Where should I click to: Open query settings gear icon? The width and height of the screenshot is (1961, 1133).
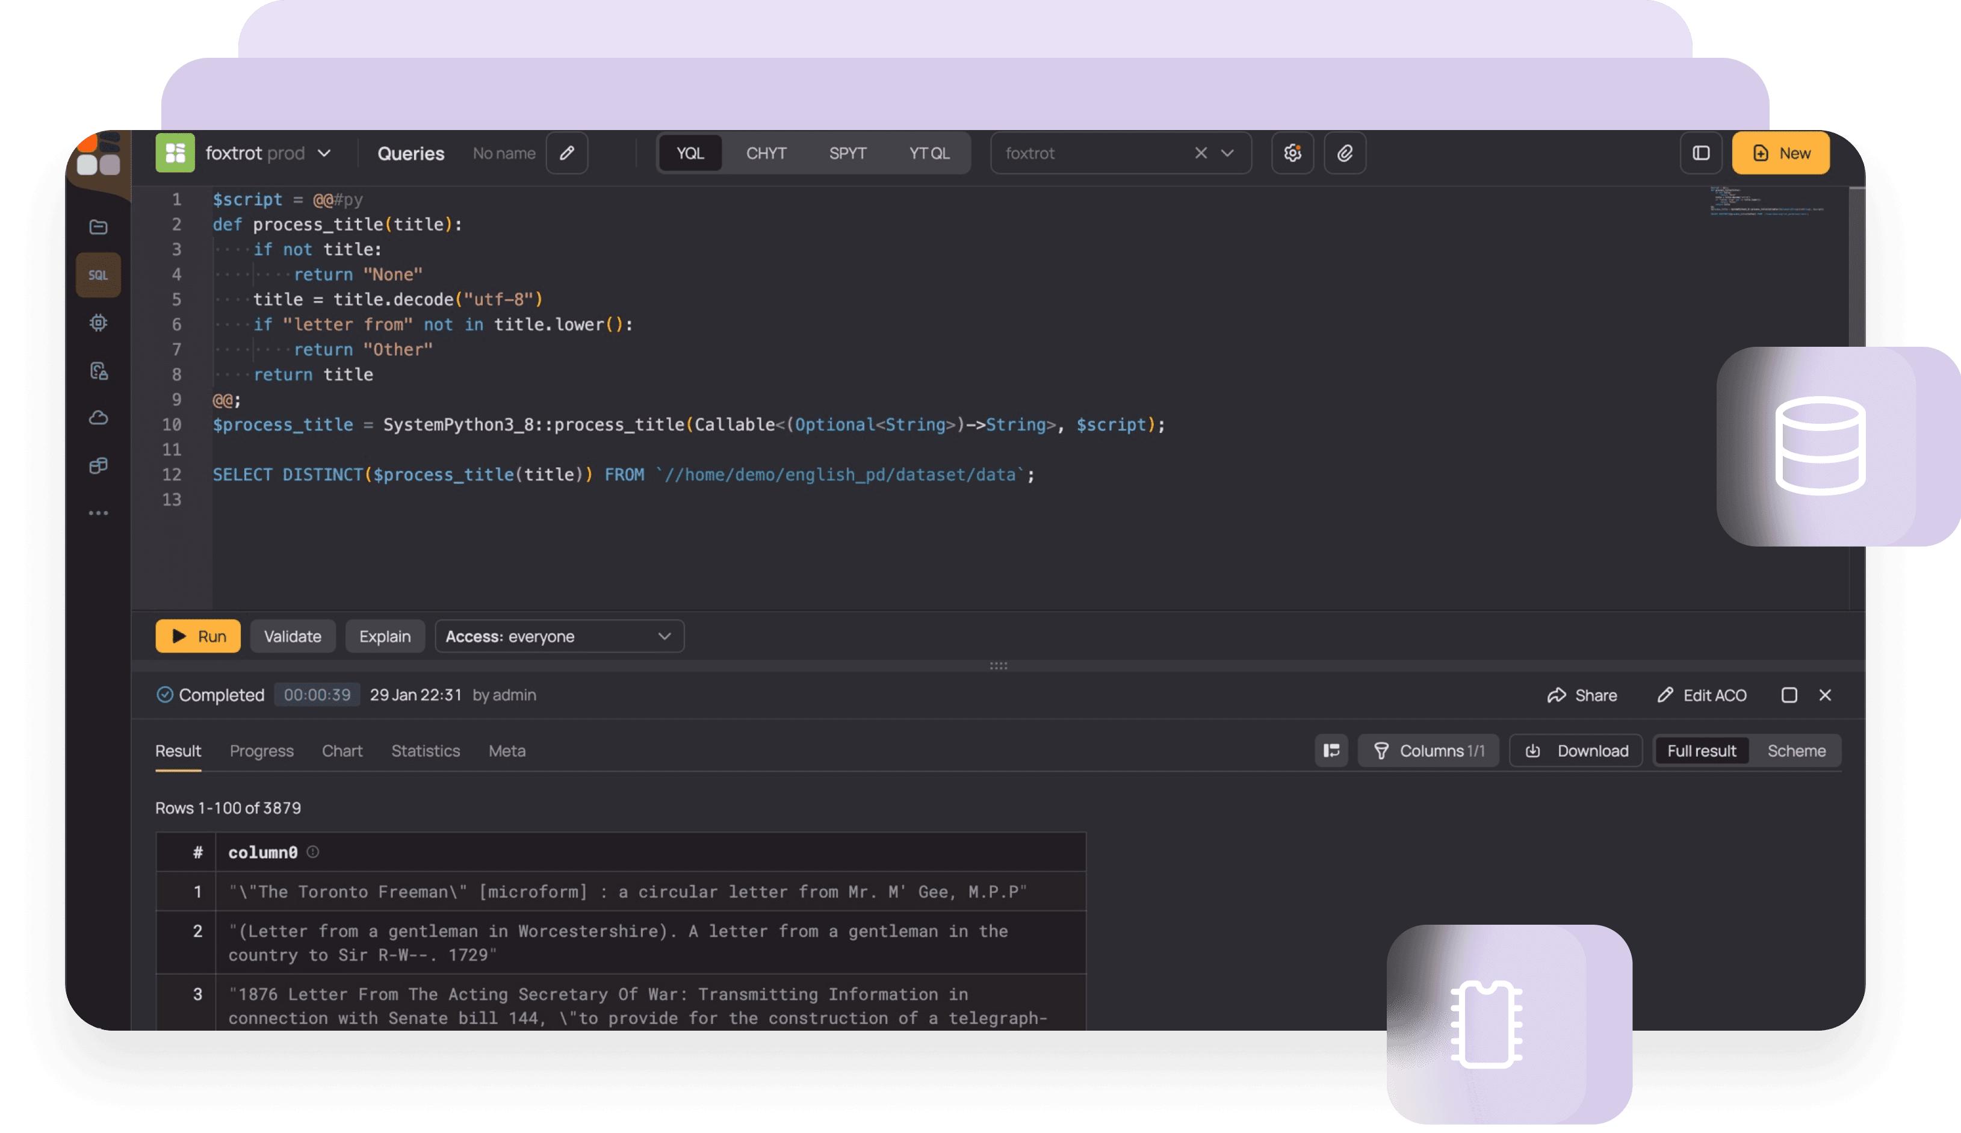click(x=1292, y=152)
